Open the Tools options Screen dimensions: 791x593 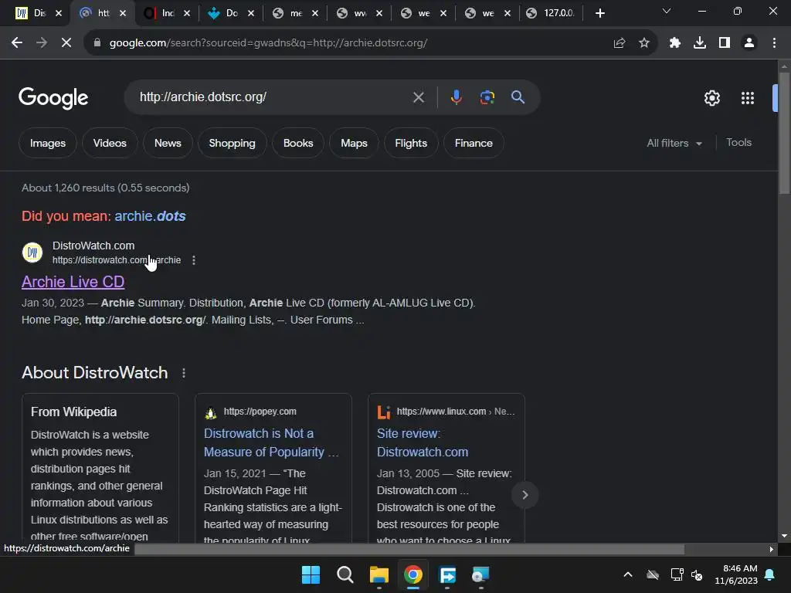(738, 143)
